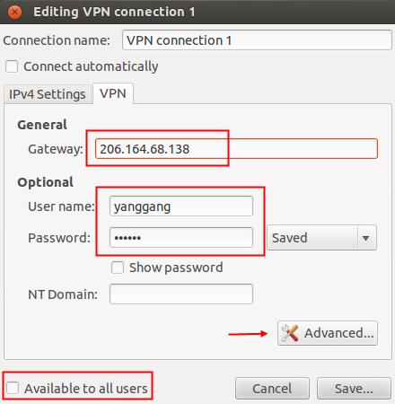The height and width of the screenshot is (404, 395).
Task: Click the window title Editing VPN connection 1
Action: click(x=114, y=13)
